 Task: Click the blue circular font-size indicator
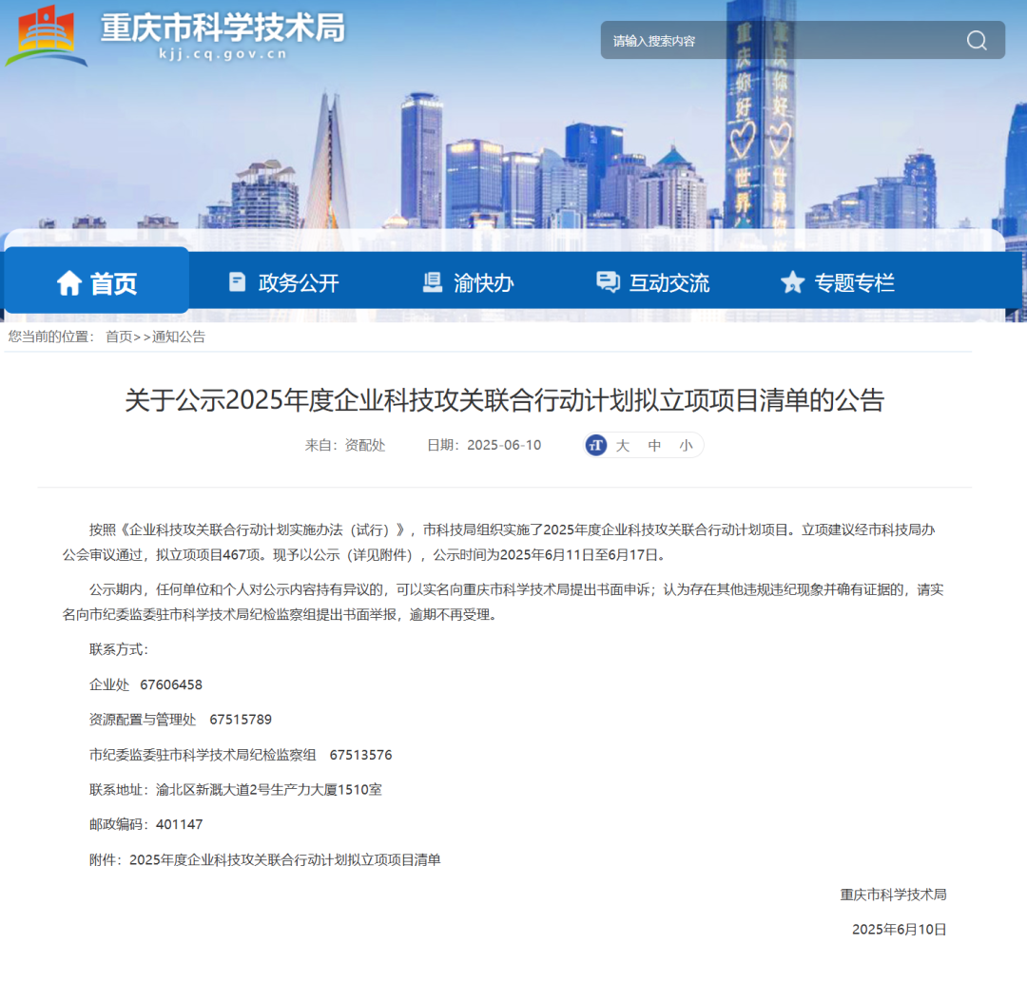point(595,444)
